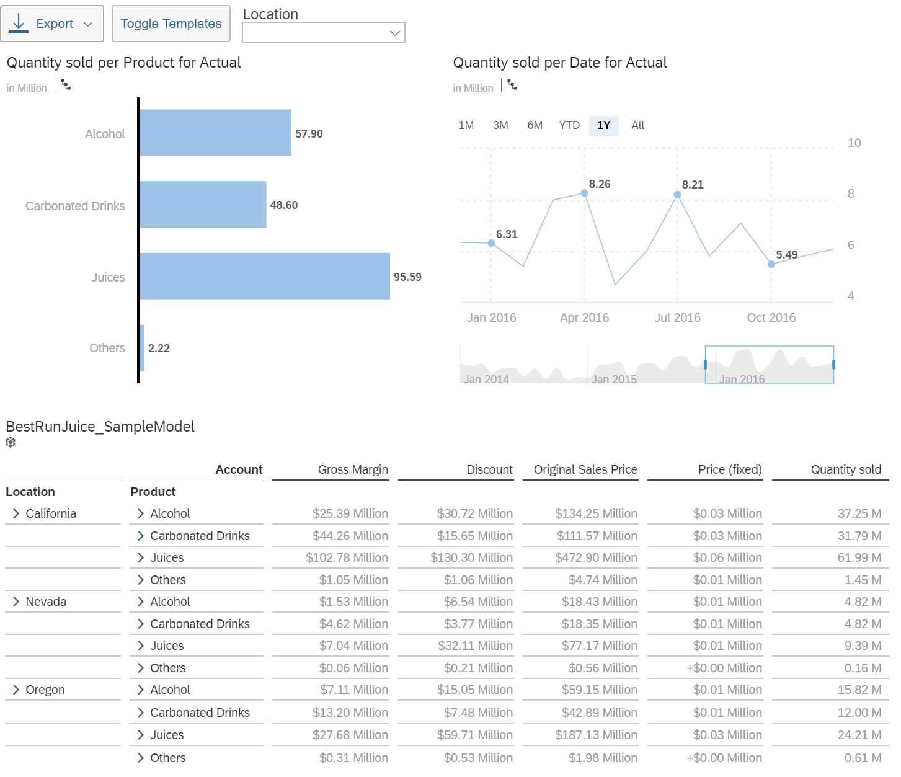
Task: Select the 24.21 M quantity cell
Action: tap(859, 735)
